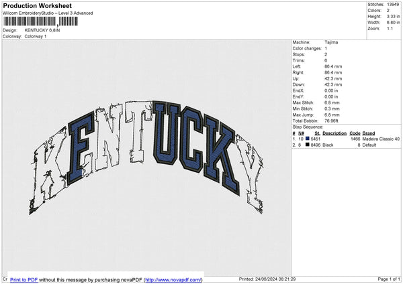Click the Machine value 'Tajima'
The height and width of the screenshot is (284, 403).
[x=331, y=42]
